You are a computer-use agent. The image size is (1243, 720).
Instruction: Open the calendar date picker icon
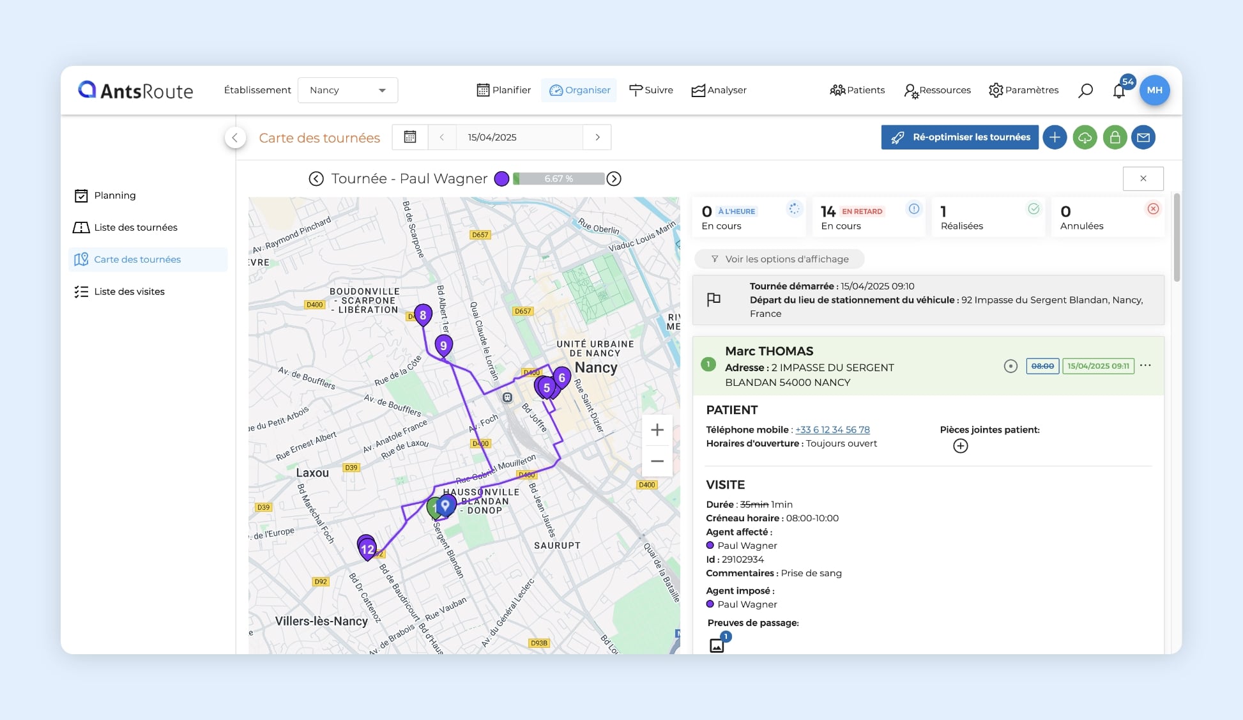pyautogui.click(x=410, y=137)
